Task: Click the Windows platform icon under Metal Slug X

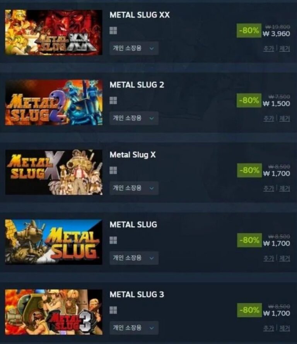Action: click(113, 170)
